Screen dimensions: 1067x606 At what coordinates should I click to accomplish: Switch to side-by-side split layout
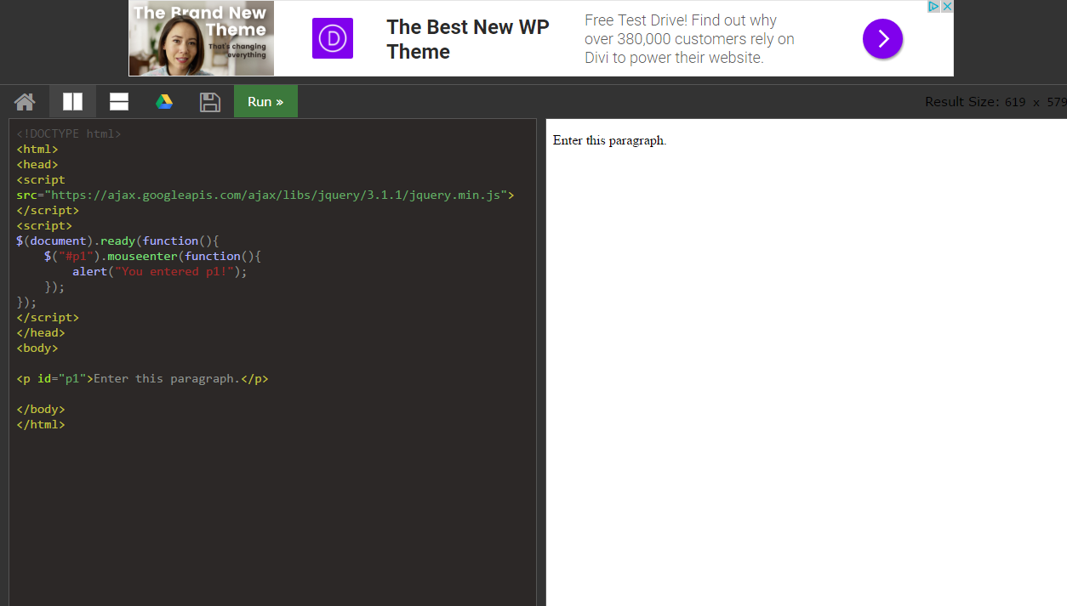click(x=72, y=102)
